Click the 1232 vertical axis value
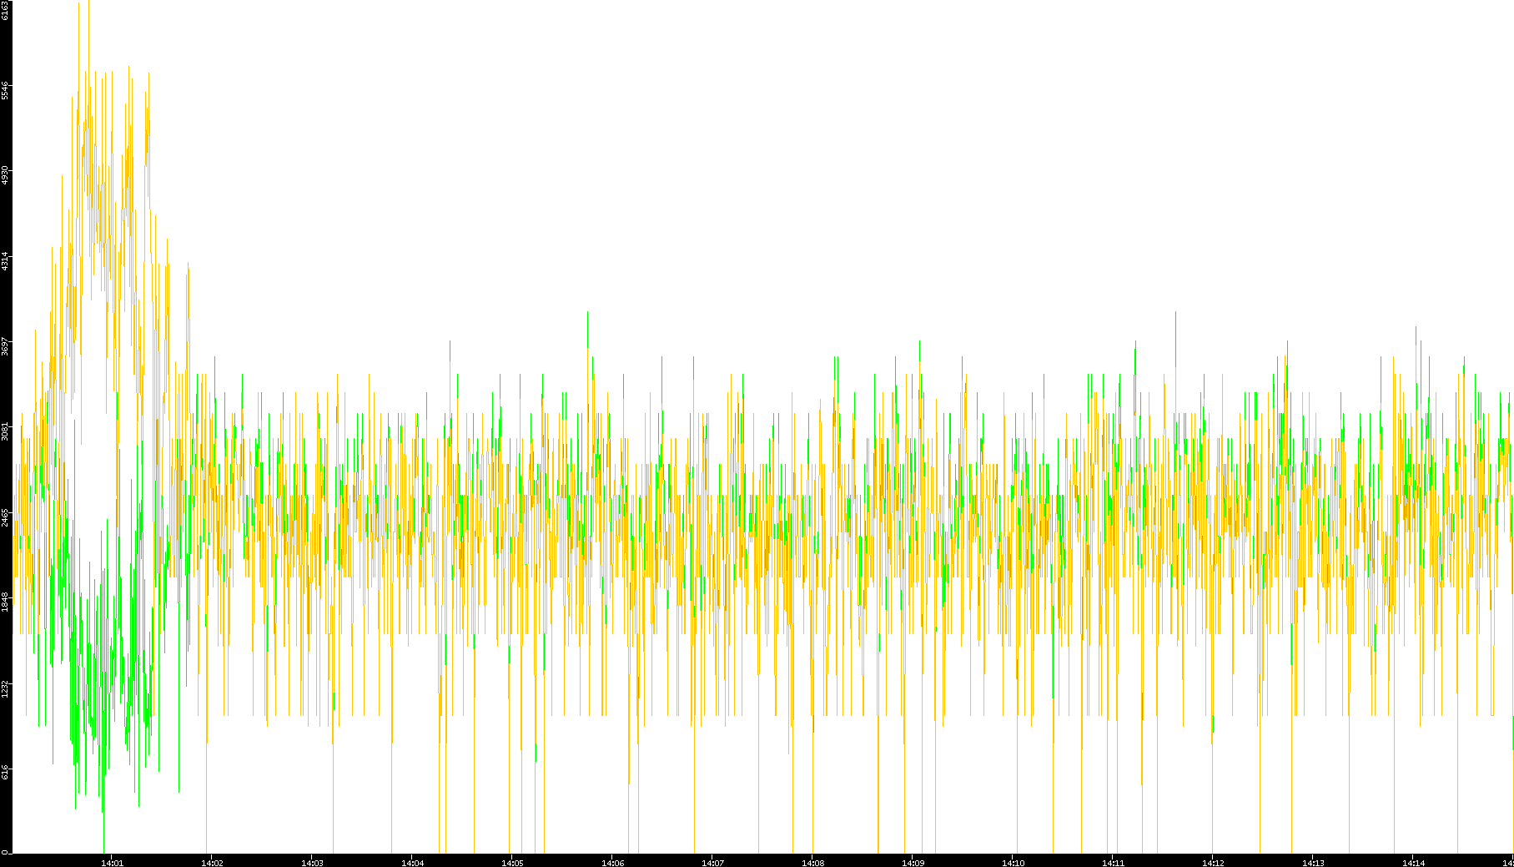 5,689
